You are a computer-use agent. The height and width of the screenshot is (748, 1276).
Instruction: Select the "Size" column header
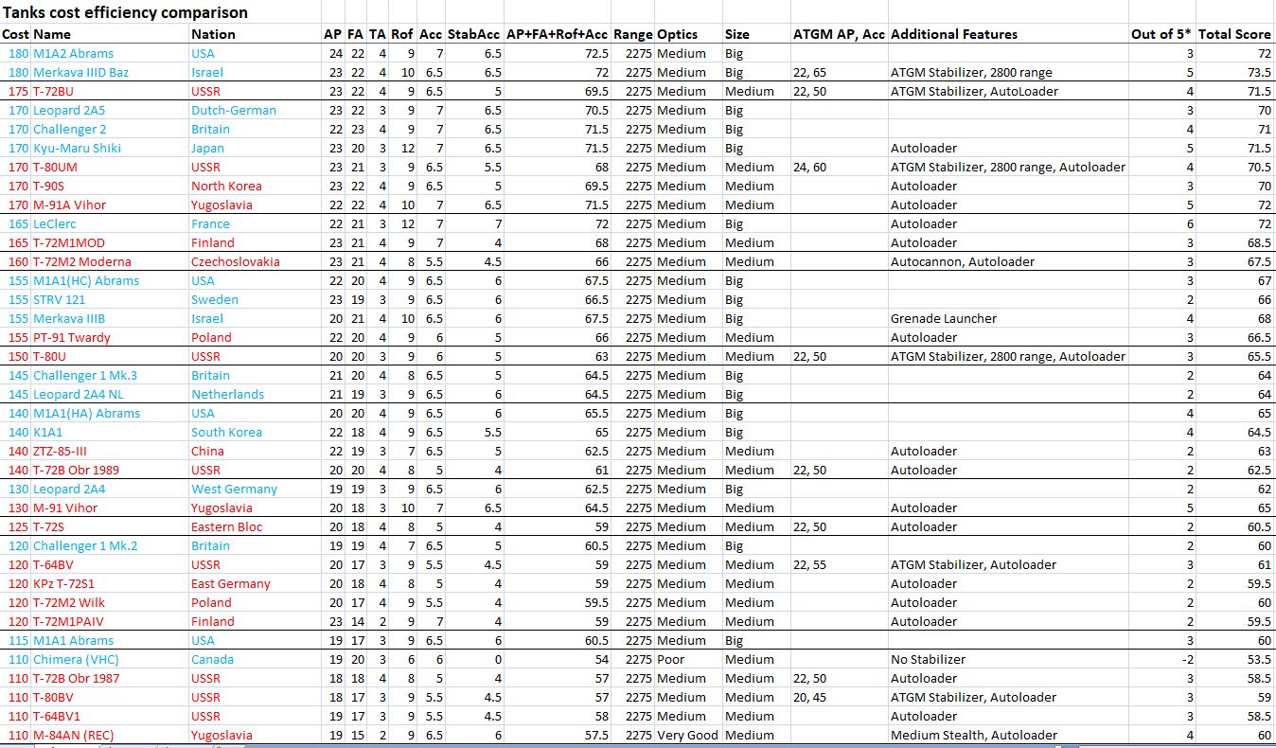(737, 34)
